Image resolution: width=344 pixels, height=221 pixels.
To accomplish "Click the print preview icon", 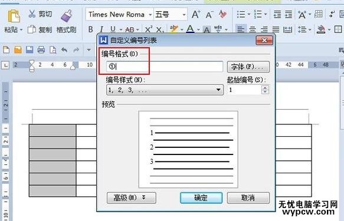I will (x=53, y=50).
